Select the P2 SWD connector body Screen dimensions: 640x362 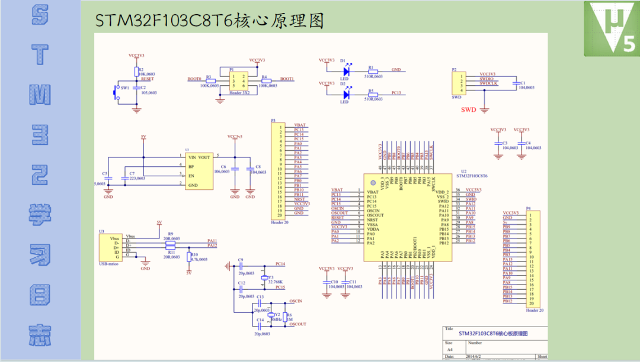[459, 83]
